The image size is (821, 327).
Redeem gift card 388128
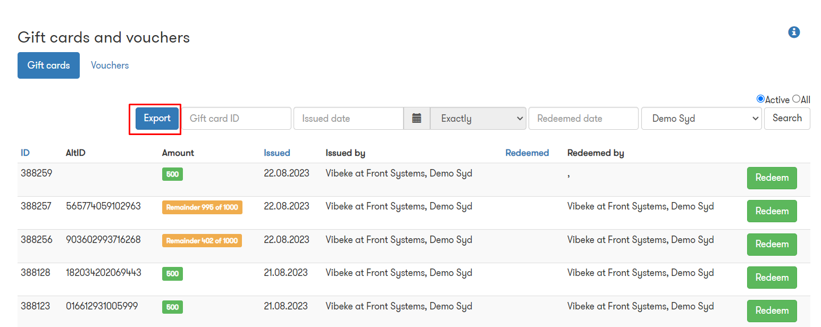coord(772,278)
